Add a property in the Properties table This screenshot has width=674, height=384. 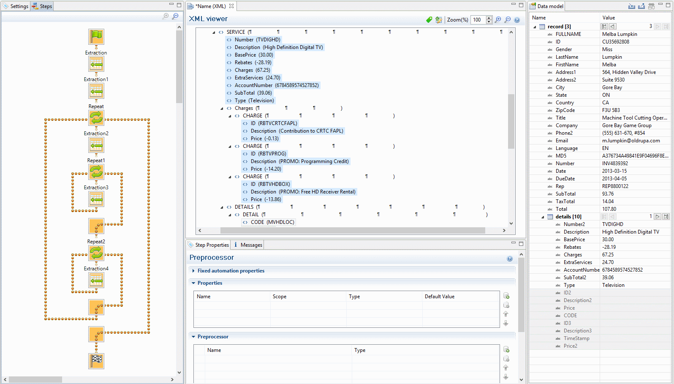pyautogui.click(x=506, y=296)
